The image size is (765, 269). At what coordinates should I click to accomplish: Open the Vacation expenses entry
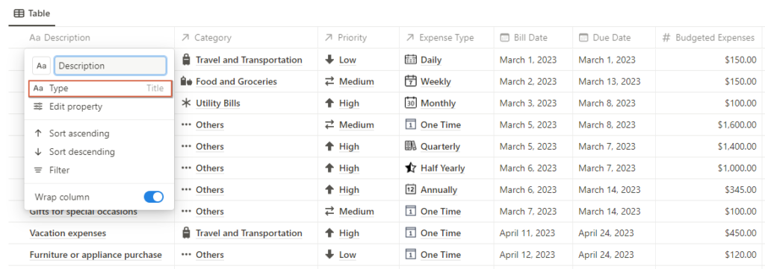tap(68, 233)
